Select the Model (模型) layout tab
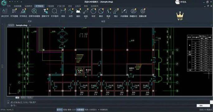 [17, 98]
